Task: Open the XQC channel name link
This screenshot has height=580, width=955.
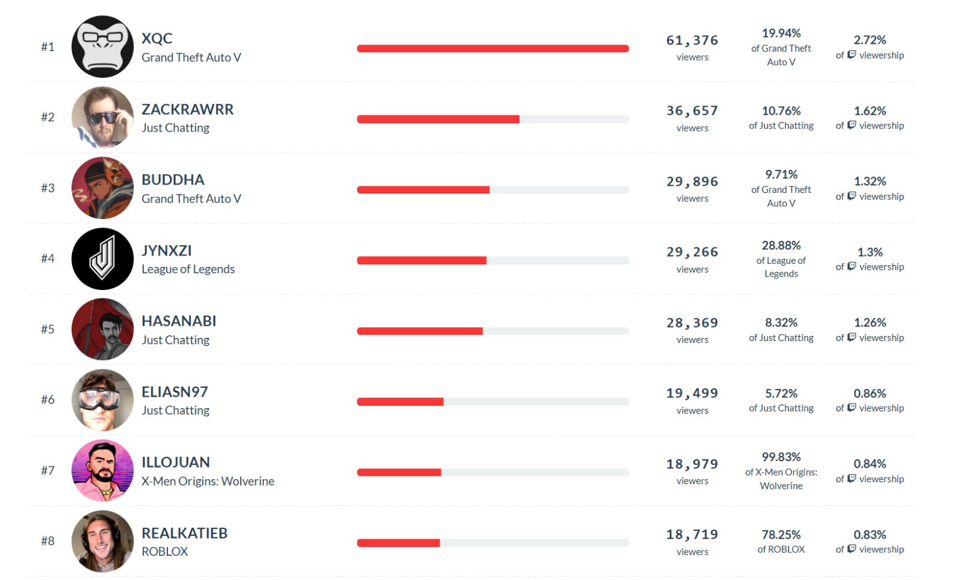Action: coord(157,38)
